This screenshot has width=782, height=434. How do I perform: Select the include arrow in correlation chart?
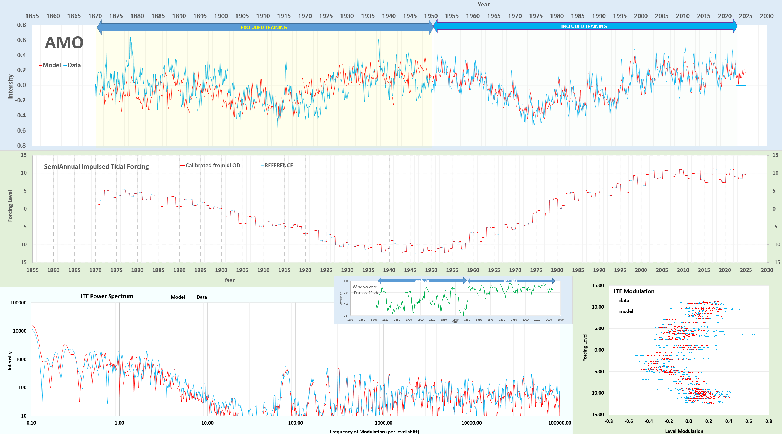click(511, 281)
